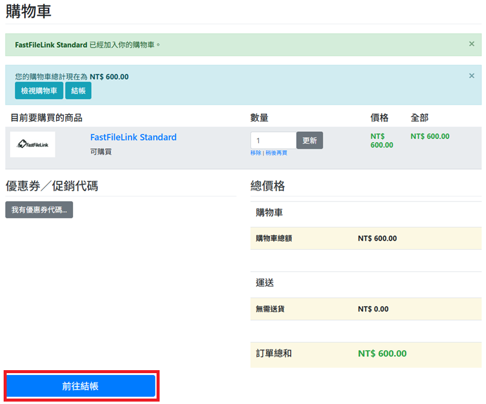Click the 可購買 availability text
Screen dimensions: 486x404
coord(101,152)
